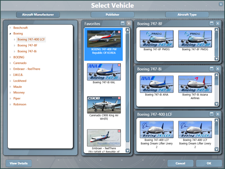Maximize the Favorites panel
Screen dimensions: 225x169
pyautogui.click(x=123, y=23)
